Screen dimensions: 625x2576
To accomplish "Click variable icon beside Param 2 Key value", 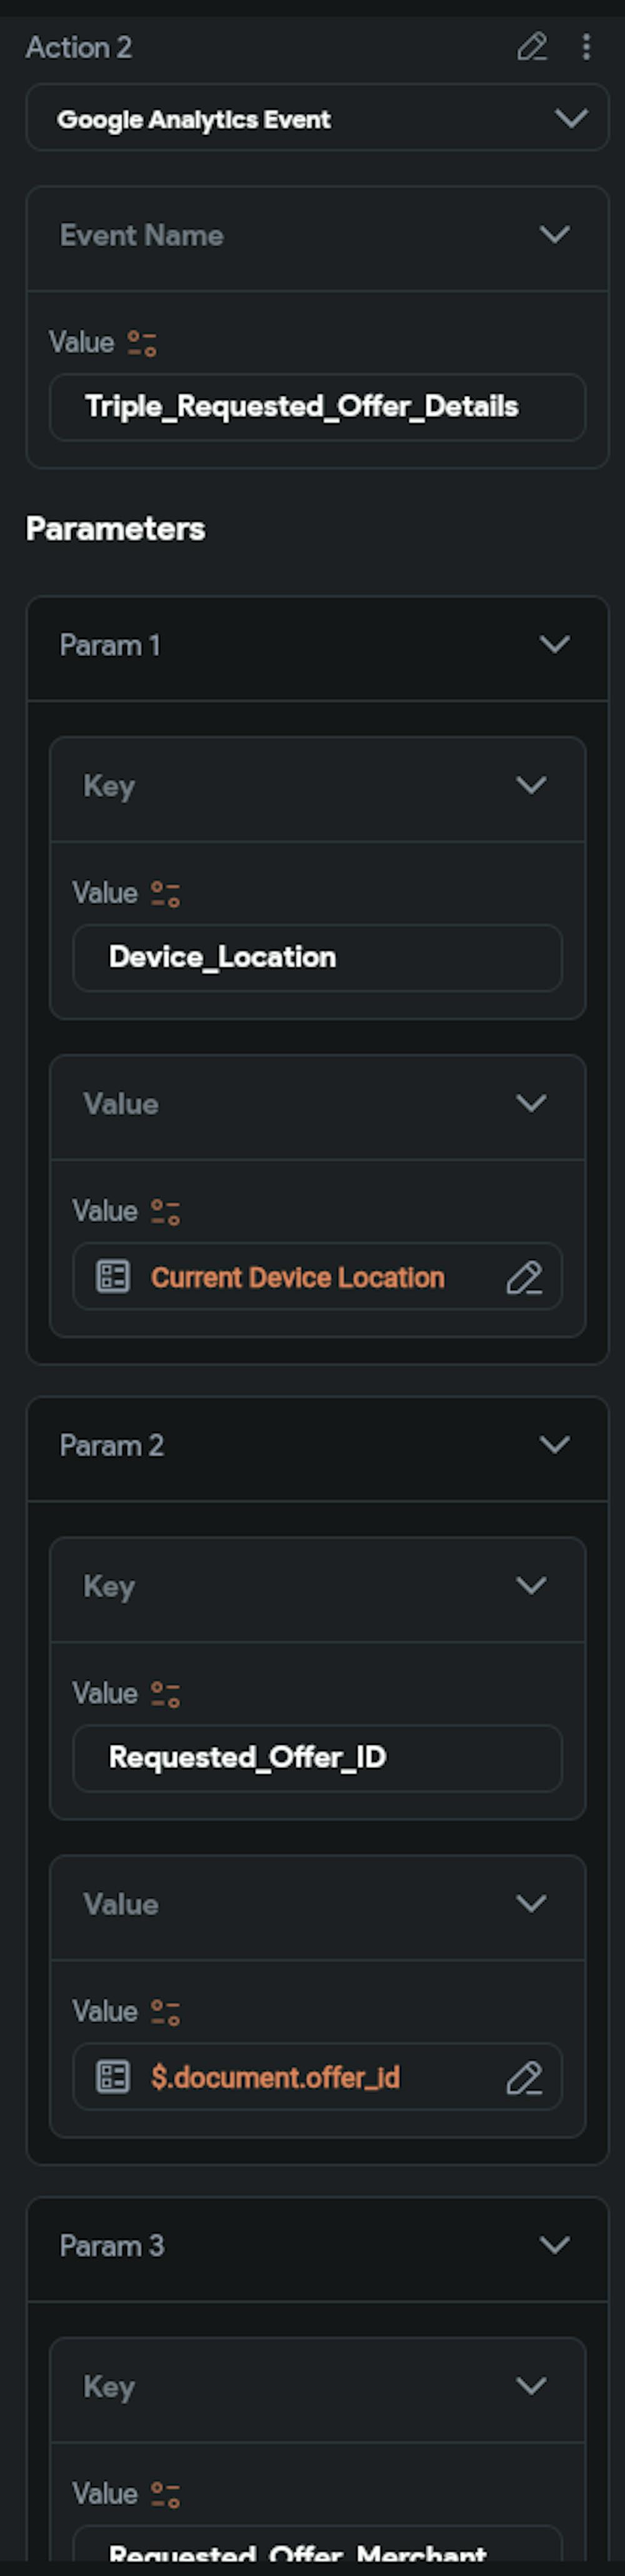I will [x=165, y=1694].
